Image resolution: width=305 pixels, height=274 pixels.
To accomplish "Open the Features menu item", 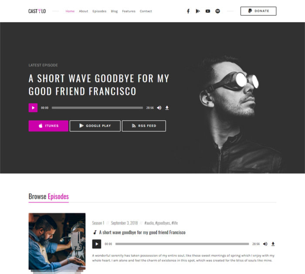I will [129, 11].
